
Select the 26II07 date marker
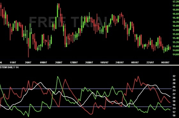click(x=59, y=62)
